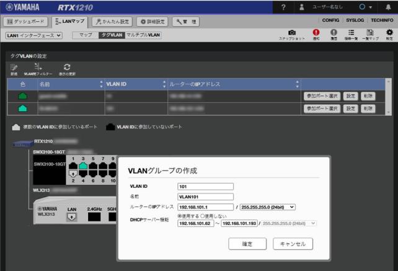
Task: Sort the table by 名前 column
Action: pos(101,84)
